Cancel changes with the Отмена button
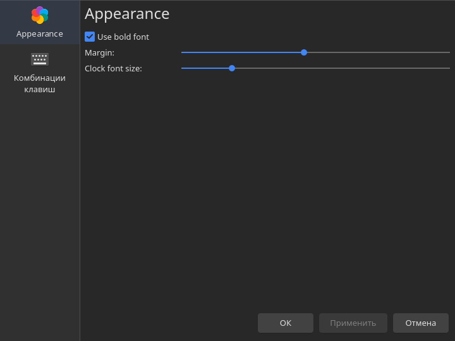Screen dimensions: 455x341 tap(421, 323)
